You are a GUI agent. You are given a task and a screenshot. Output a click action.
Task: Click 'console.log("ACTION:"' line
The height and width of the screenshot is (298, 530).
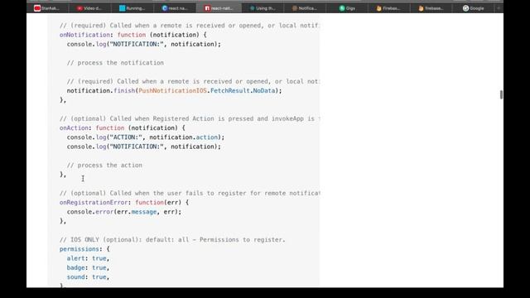click(146, 137)
